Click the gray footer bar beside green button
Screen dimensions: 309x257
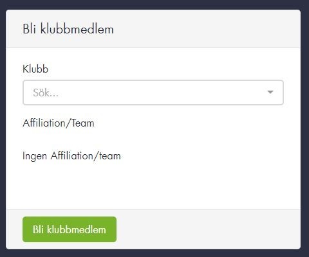(x=208, y=229)
